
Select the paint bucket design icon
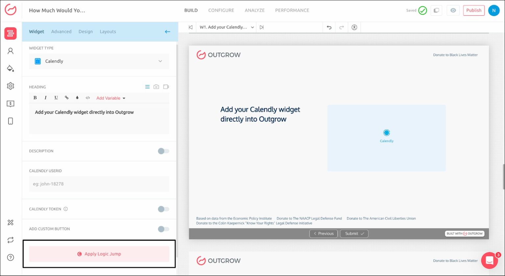pos(11,69)
